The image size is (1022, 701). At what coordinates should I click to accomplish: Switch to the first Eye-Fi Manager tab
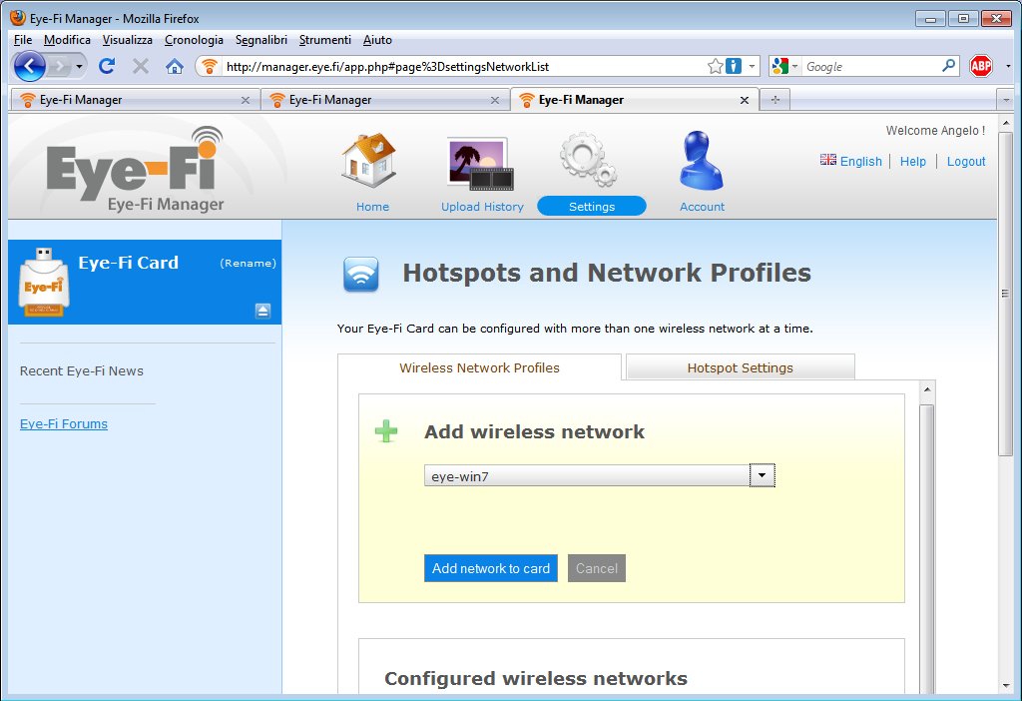click(134, 100)
